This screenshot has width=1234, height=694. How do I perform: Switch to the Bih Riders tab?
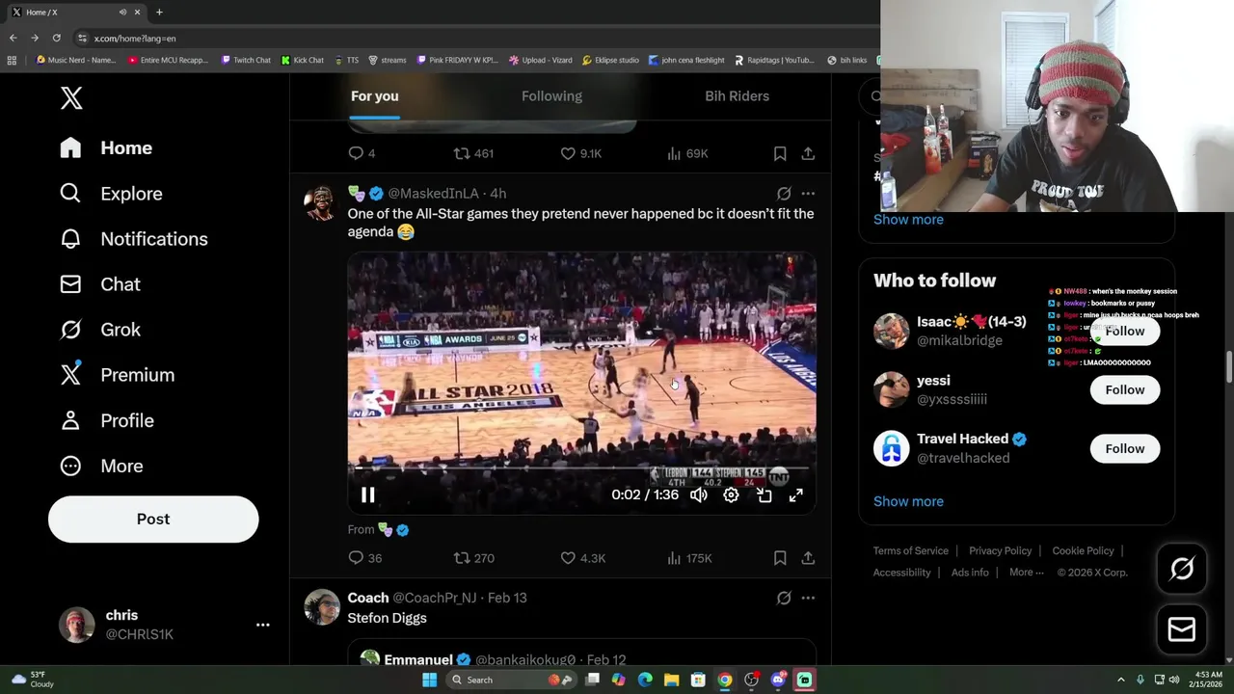[x=737, y=96]
